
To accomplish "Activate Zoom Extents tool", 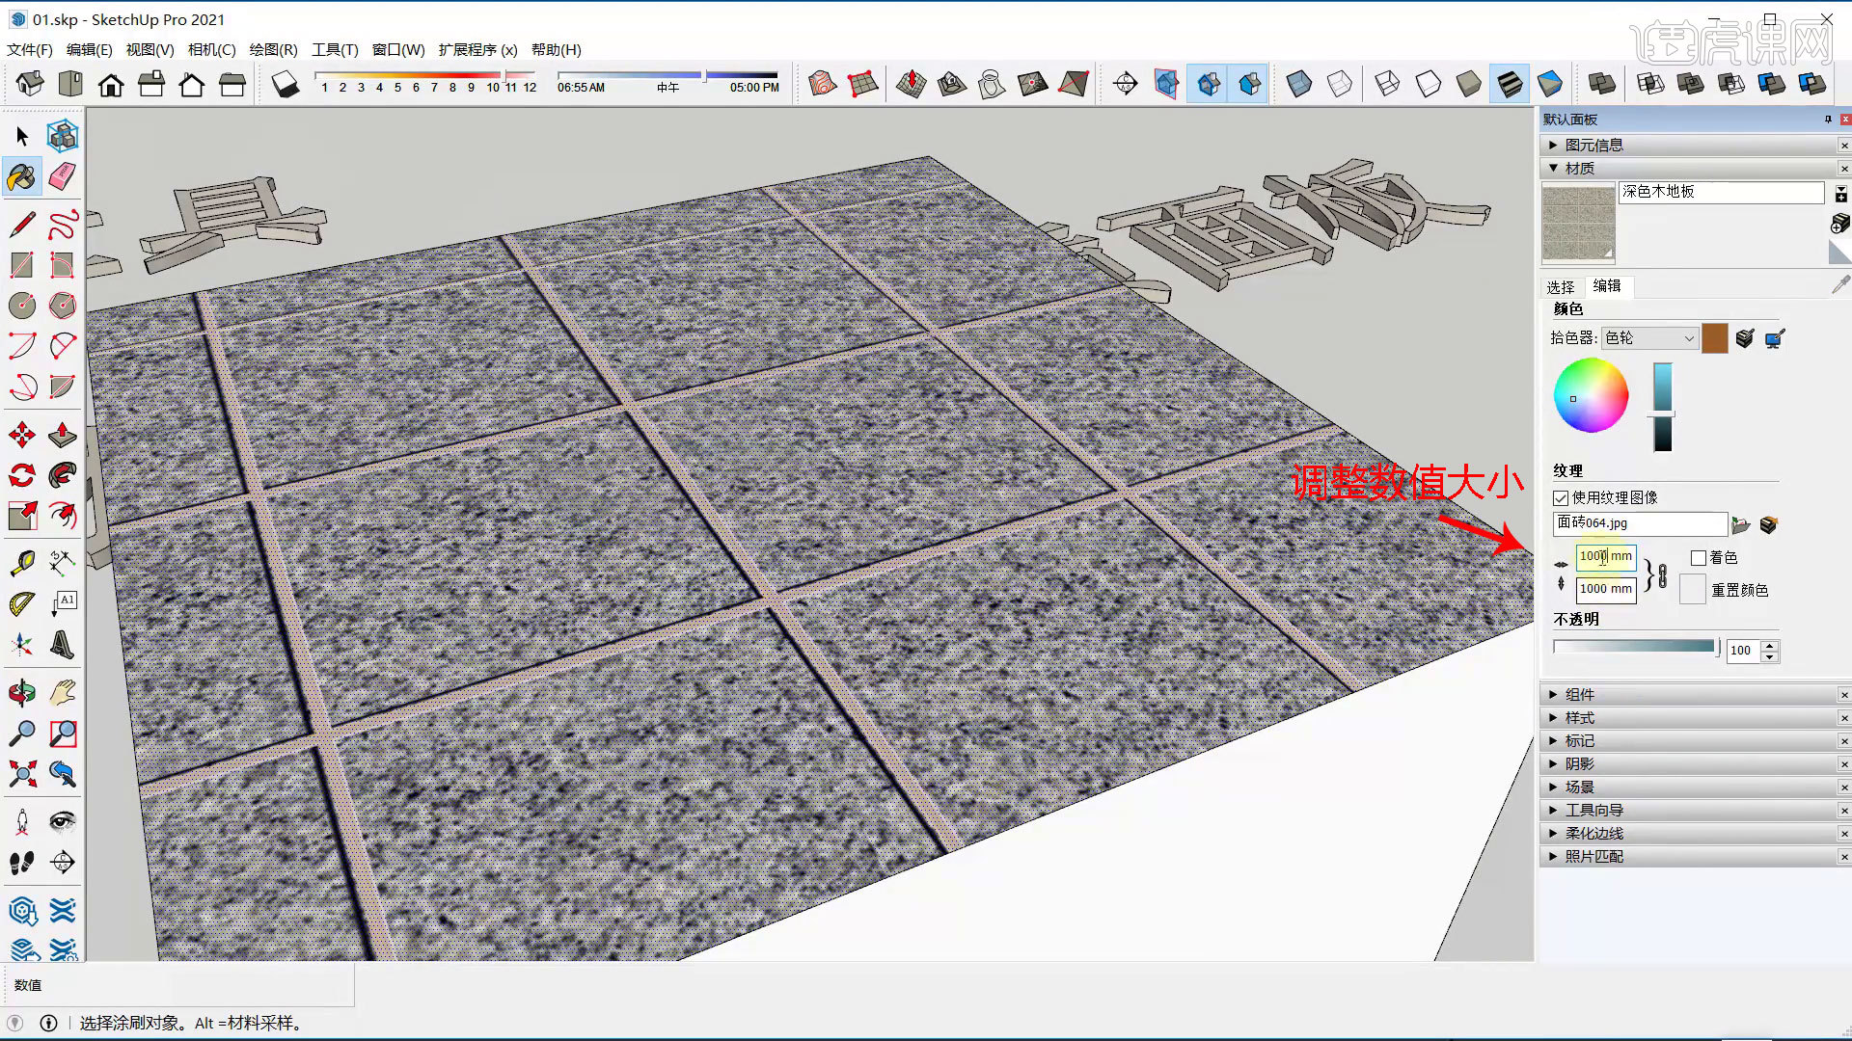I will (x=22, y=774).
